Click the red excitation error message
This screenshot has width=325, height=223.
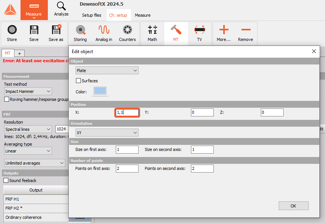coord(36,61)
